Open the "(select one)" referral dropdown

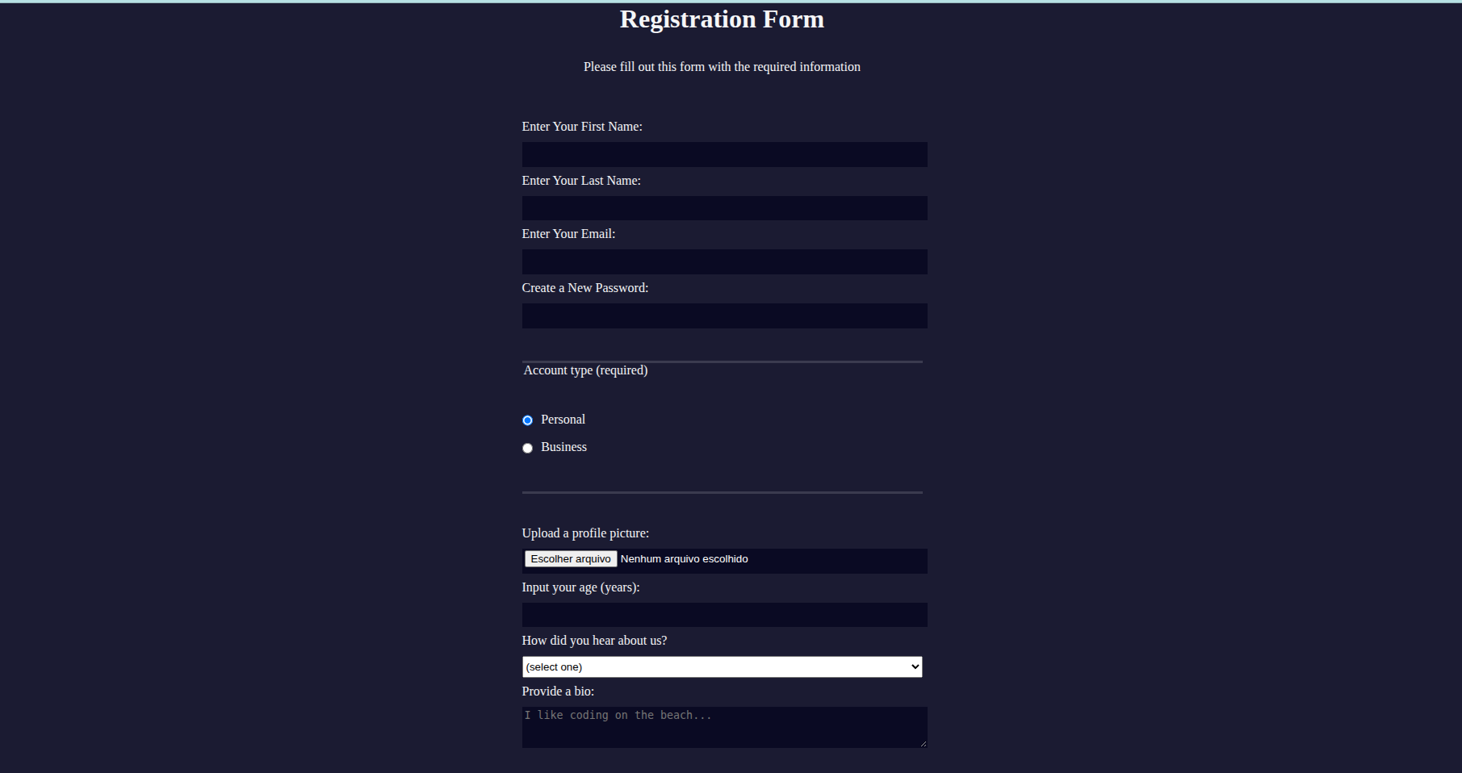pos(722,667)
